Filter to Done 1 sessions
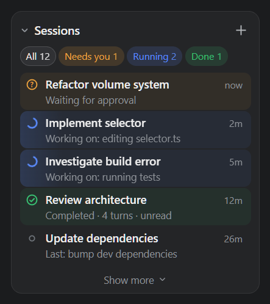 point(207,56)
